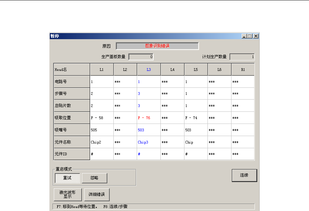This screenshot has width=309, height=211.
Task: Click the F - 74 pickup position cell
Action: click(x=196, y=118)
